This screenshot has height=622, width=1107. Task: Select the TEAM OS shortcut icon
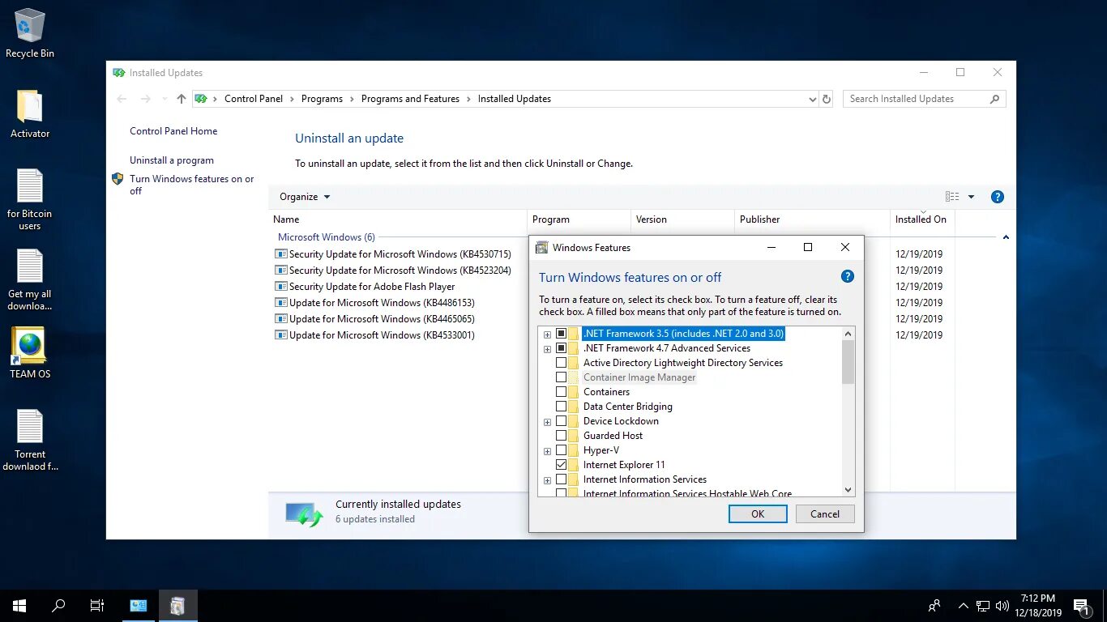pyautogui.click(x=30, y=346)
